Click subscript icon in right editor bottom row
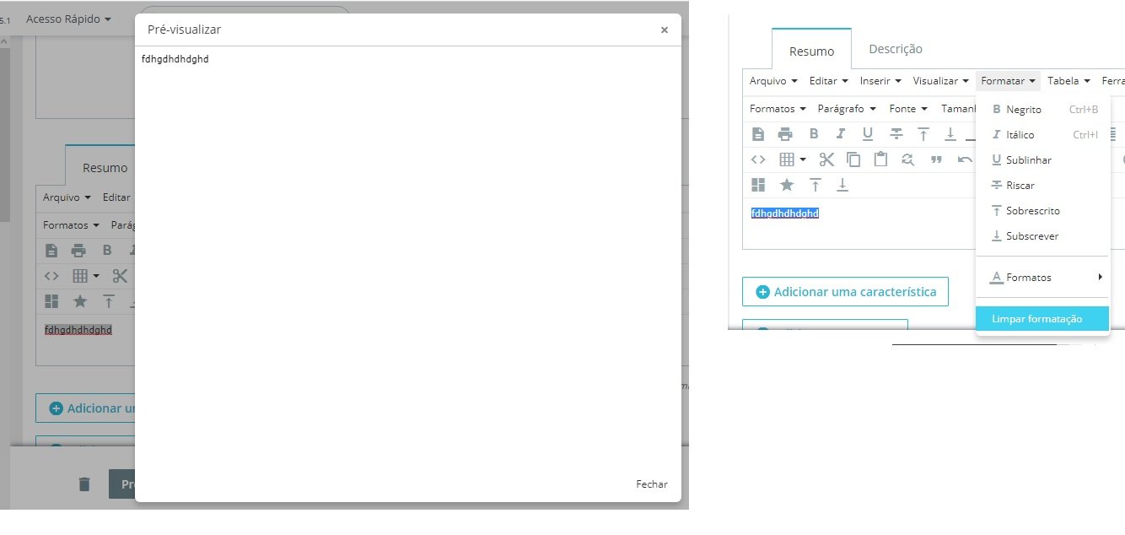The height and width of the screenshot is (535, 1125). (842, 184)
